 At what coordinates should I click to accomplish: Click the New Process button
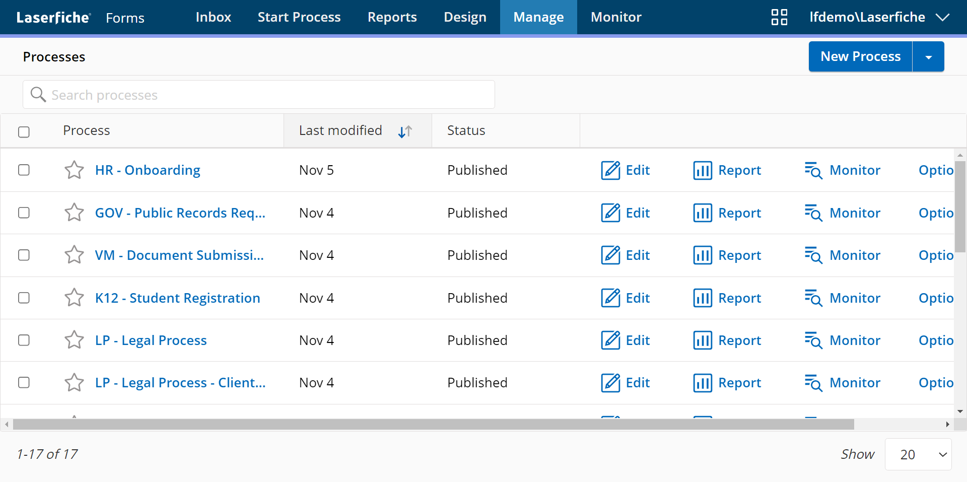(860, 57)
